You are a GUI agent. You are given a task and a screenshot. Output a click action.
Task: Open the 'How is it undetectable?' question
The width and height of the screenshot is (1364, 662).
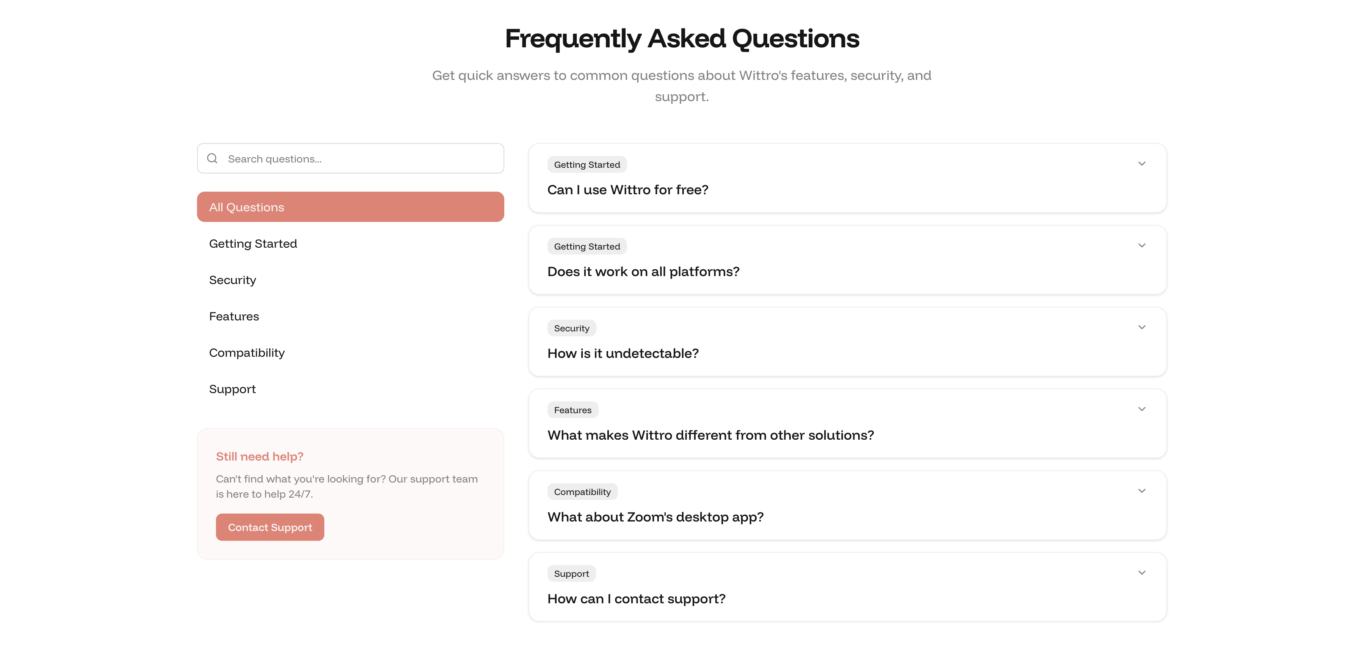click(x=623, y=353)
